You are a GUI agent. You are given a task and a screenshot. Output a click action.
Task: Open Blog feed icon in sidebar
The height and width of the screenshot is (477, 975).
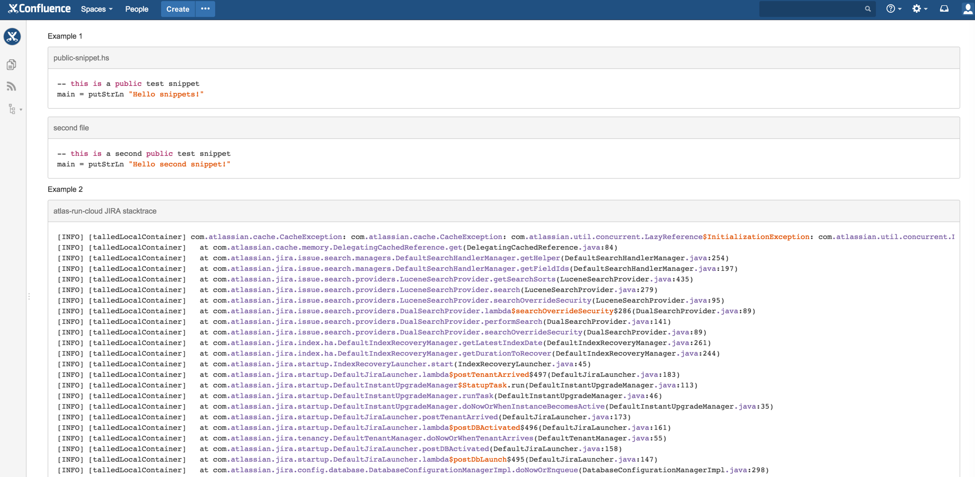coord(12,86)
